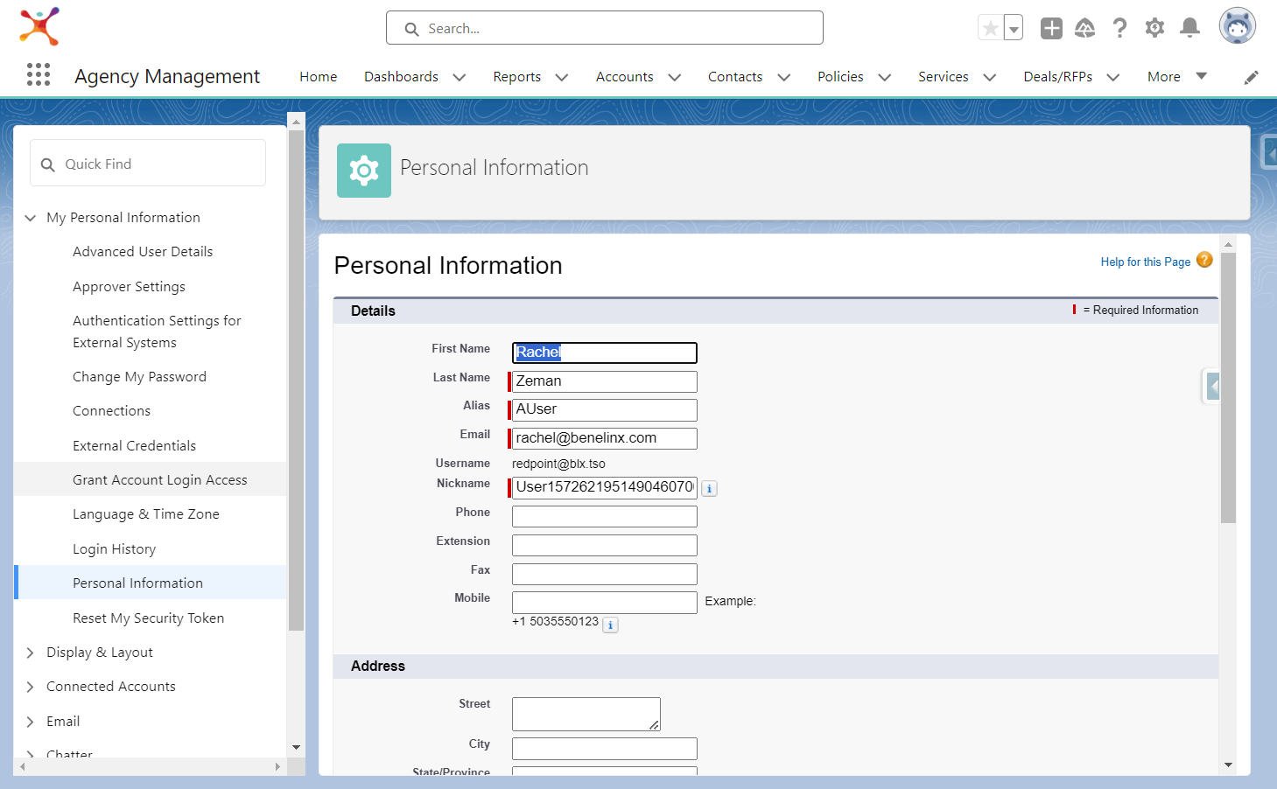Viewport: 1277px width, 789px height.
Task: Open the Deals/RFPs tab
Action: tap(1057, 77)
